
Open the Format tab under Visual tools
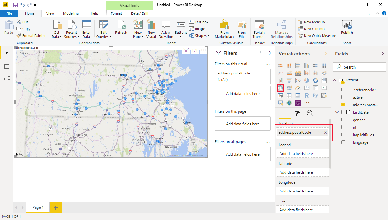tap(116, 13)
